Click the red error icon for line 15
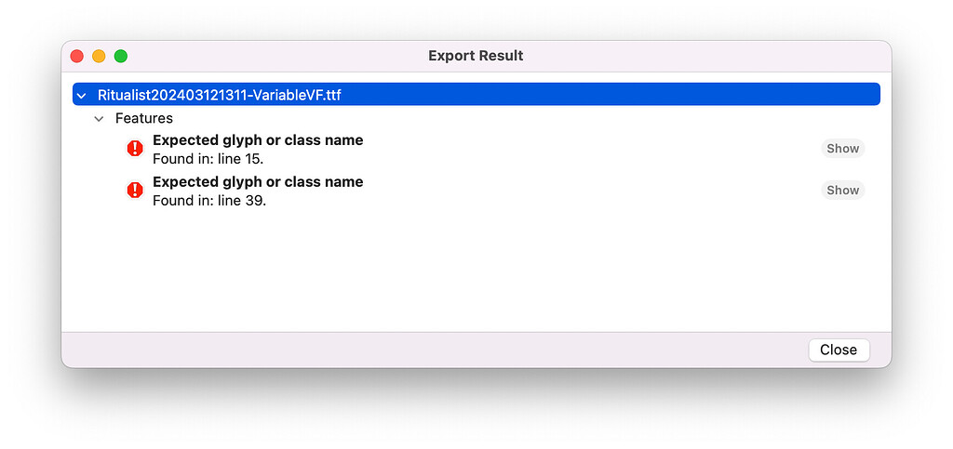 point(135,148)
